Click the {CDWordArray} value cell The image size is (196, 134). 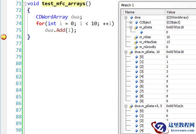[x=177, y=17]
